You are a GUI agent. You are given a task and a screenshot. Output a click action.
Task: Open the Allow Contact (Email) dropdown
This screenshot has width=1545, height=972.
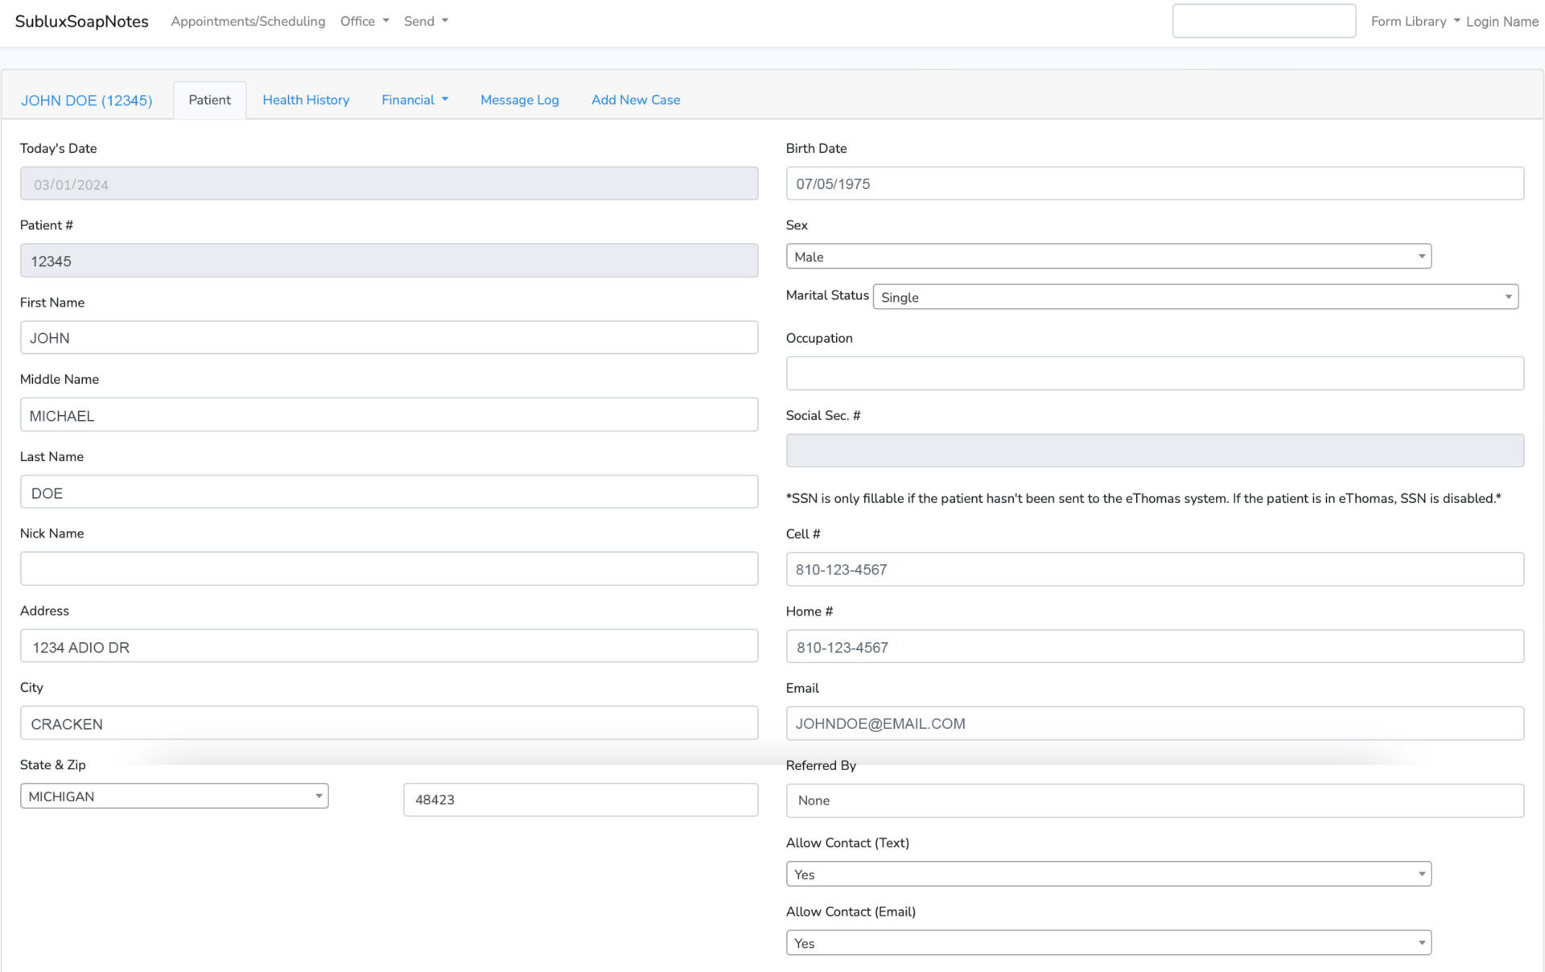tap(1108, 943)
